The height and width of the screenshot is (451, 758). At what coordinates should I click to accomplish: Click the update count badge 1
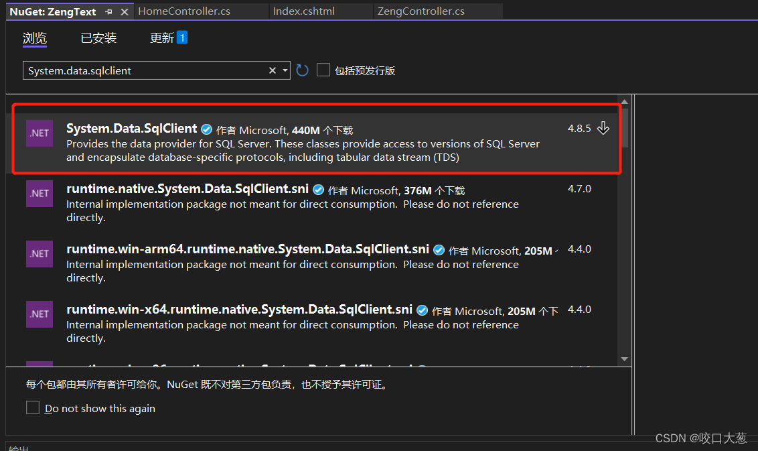point(182,38)
